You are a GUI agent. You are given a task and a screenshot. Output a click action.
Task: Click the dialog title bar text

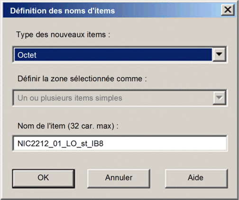pos(63,11)
